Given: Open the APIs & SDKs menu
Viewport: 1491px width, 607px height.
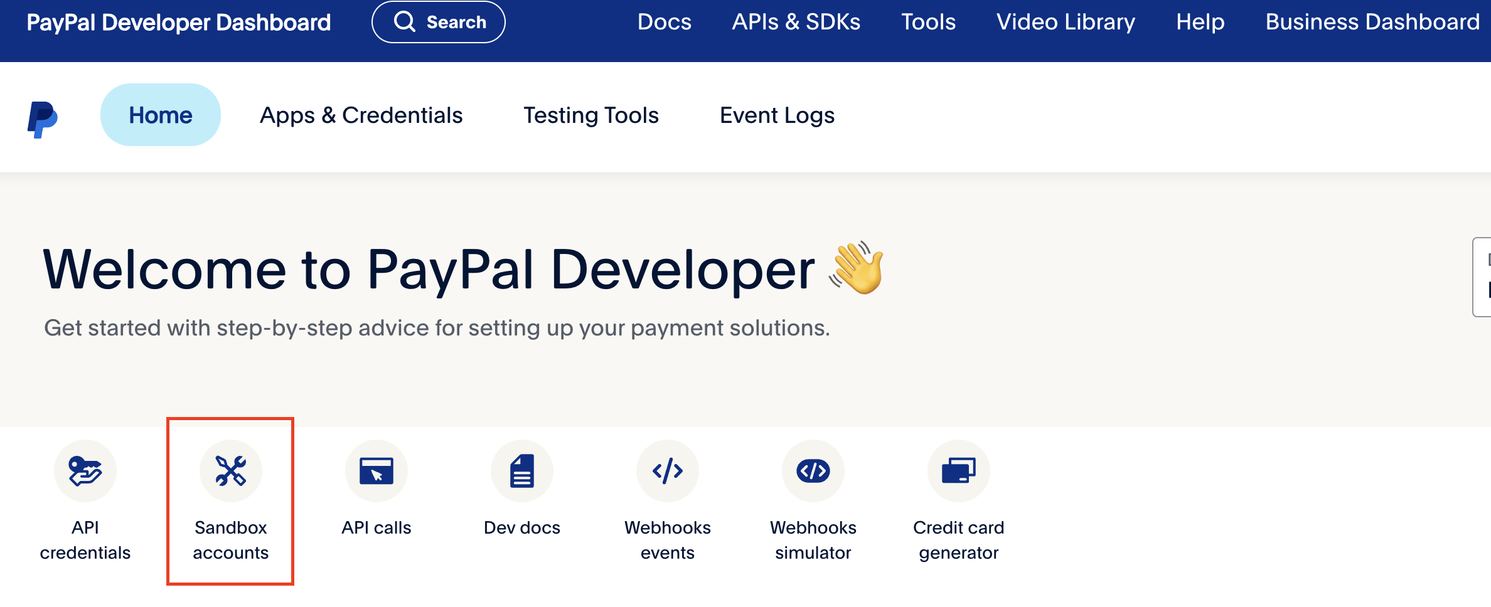Looking at the screenshot, I should (x=796, y=22).
